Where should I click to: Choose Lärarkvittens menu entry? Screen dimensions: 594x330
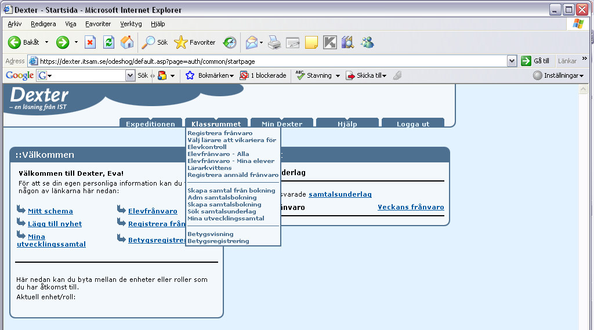pyautogui.click(x=209, y=168)
